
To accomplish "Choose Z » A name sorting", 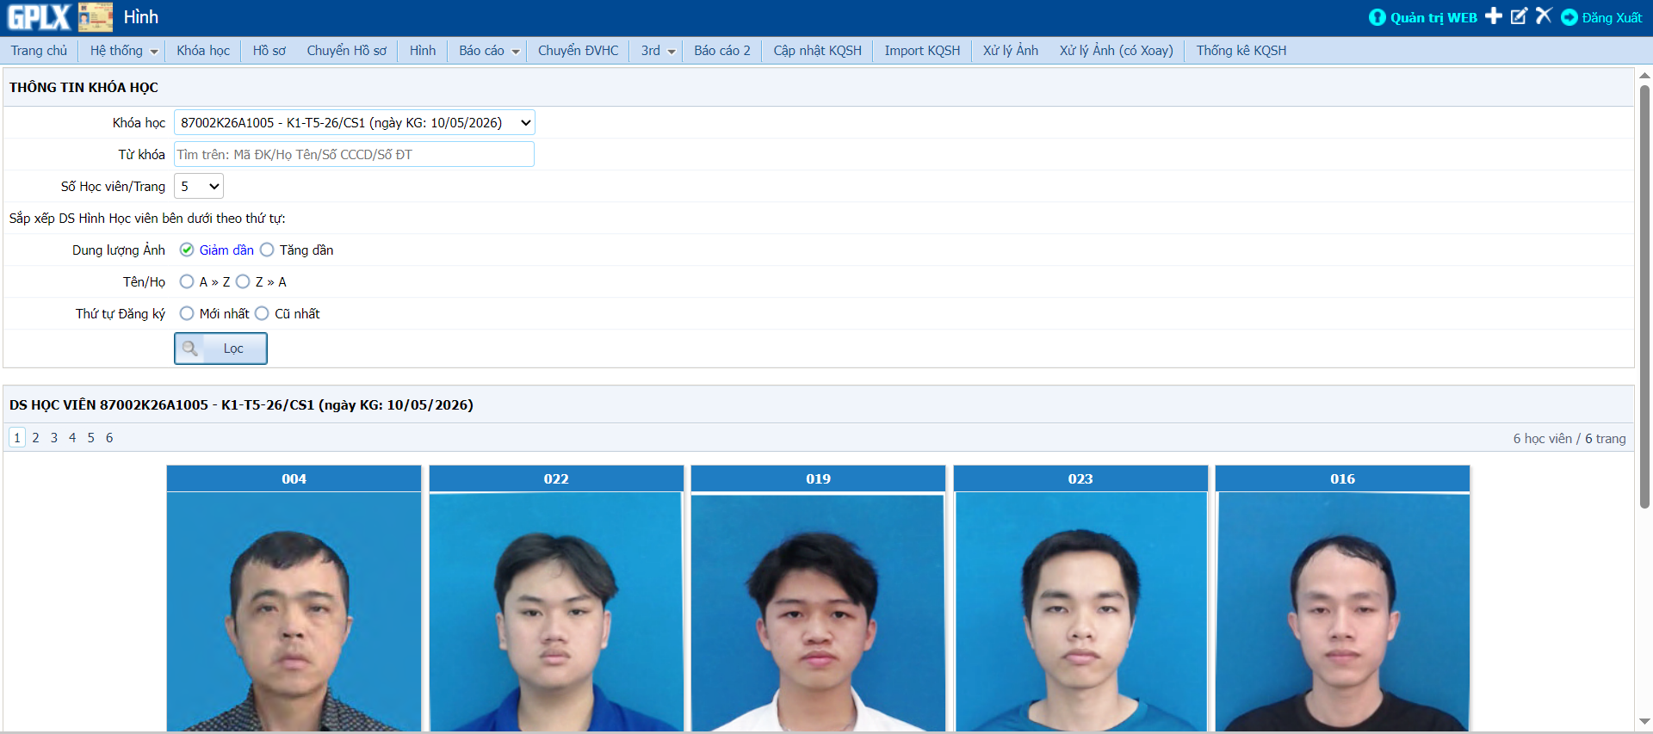I will 243,281.
